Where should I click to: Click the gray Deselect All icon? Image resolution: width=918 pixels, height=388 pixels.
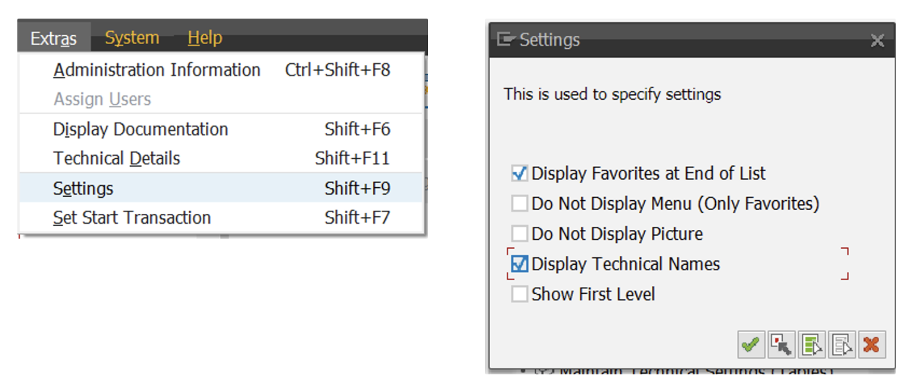pos(842,345)
